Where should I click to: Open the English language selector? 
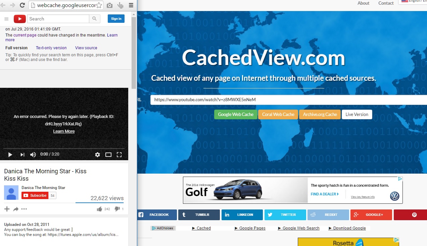(x=413, y=2)
